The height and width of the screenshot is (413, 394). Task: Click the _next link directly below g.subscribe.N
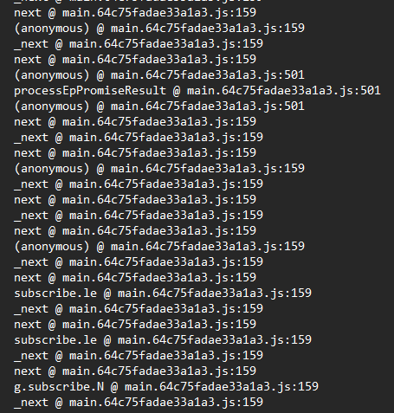166,403
